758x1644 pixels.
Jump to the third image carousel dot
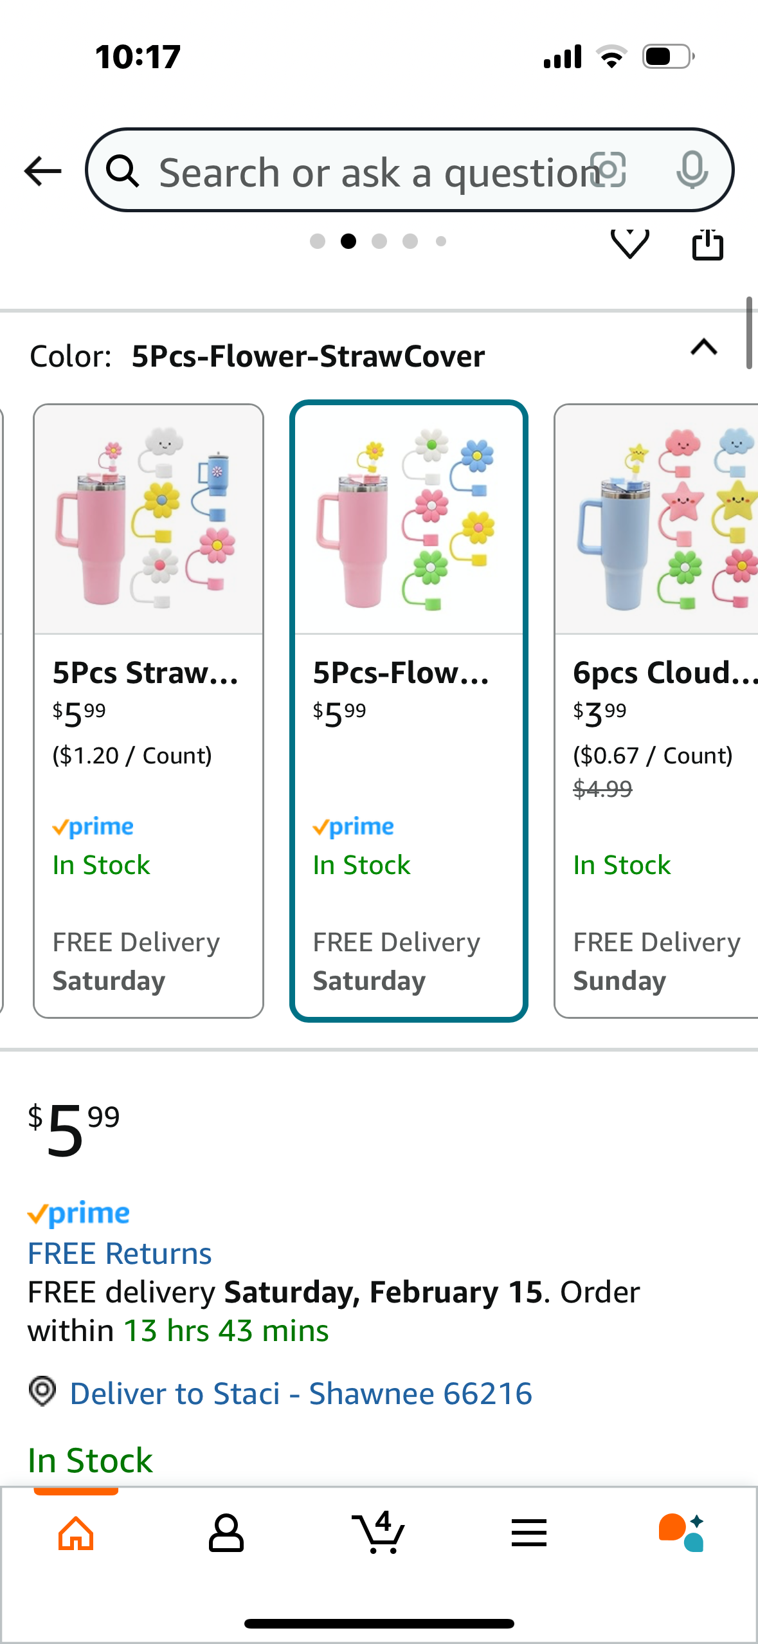(x=379, y=241)
